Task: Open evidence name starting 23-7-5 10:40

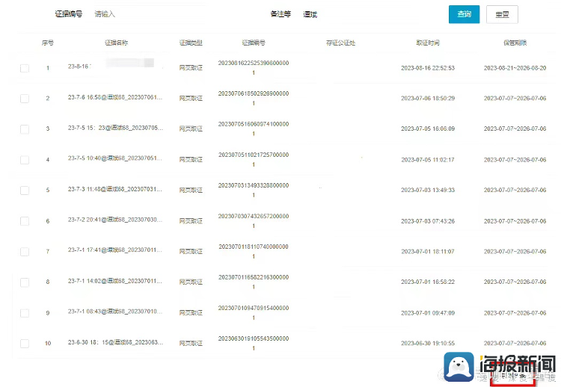Action: point(115,158)
